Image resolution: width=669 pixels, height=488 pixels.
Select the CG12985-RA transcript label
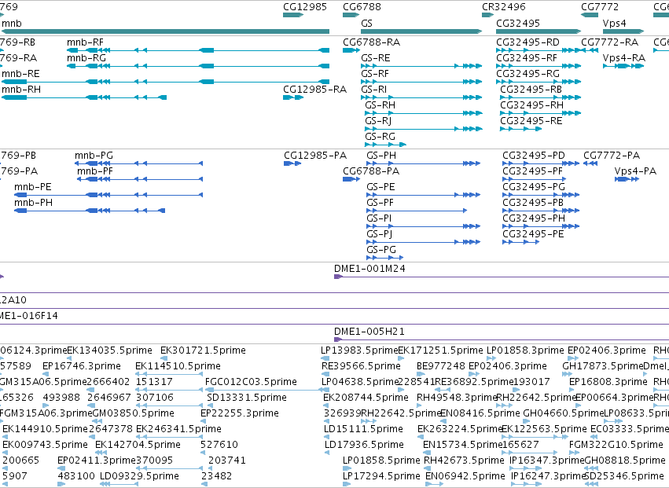(314, 90)
